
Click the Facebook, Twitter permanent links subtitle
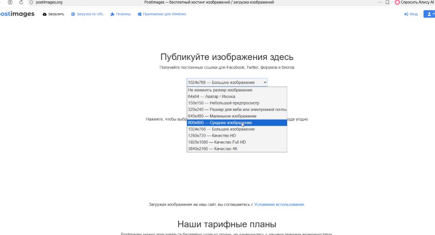tap(227, 67)
